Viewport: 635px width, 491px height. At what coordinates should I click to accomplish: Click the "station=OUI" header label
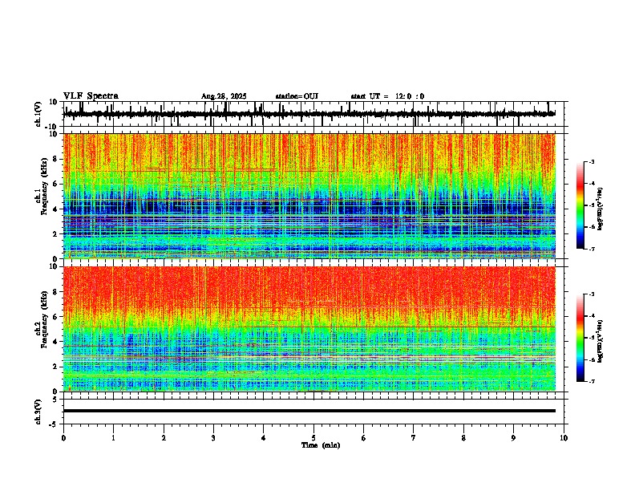[x=297, y=96]
